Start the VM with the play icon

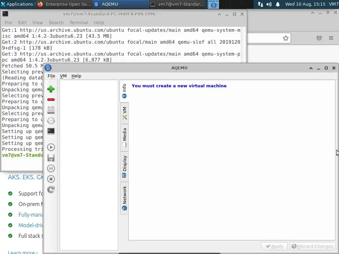[x=51, y=147]
